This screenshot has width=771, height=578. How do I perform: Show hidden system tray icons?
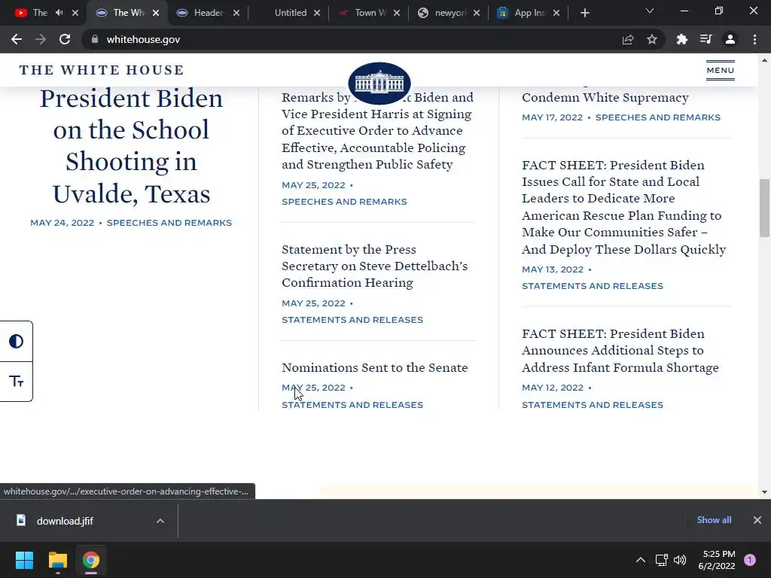641,560
